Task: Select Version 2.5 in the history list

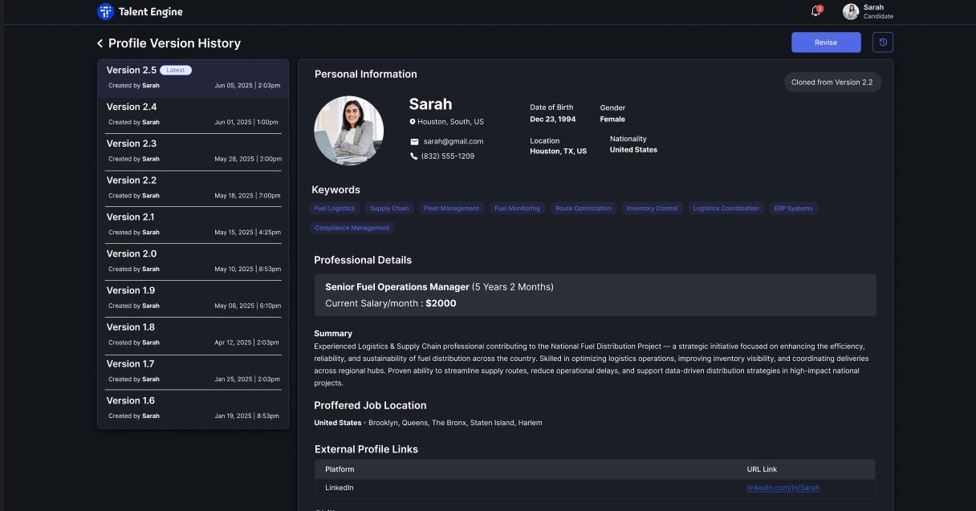Action: click(193, 78)
